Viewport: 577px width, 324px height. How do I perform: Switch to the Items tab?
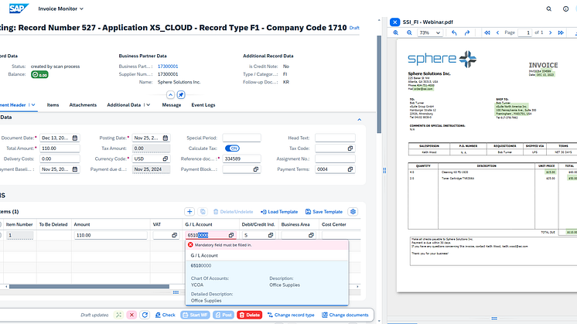[x=53, y=105]
